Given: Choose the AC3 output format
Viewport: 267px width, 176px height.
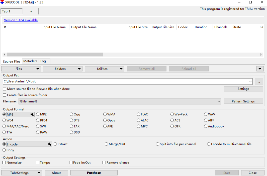Looking at the screenshot, I should click(x=175, y=120).
